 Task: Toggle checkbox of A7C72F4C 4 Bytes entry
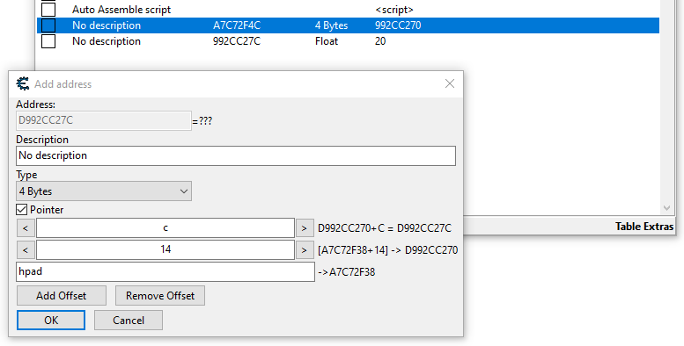(48, 25)
